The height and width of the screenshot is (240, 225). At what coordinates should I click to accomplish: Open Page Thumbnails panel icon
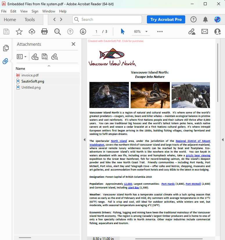tap(6, 48)
